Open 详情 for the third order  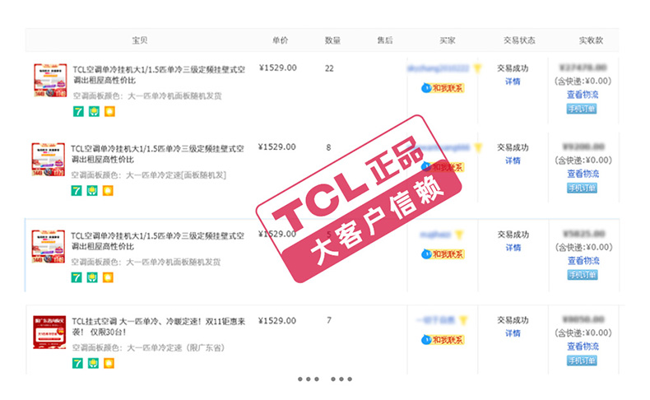click(513, 248)
